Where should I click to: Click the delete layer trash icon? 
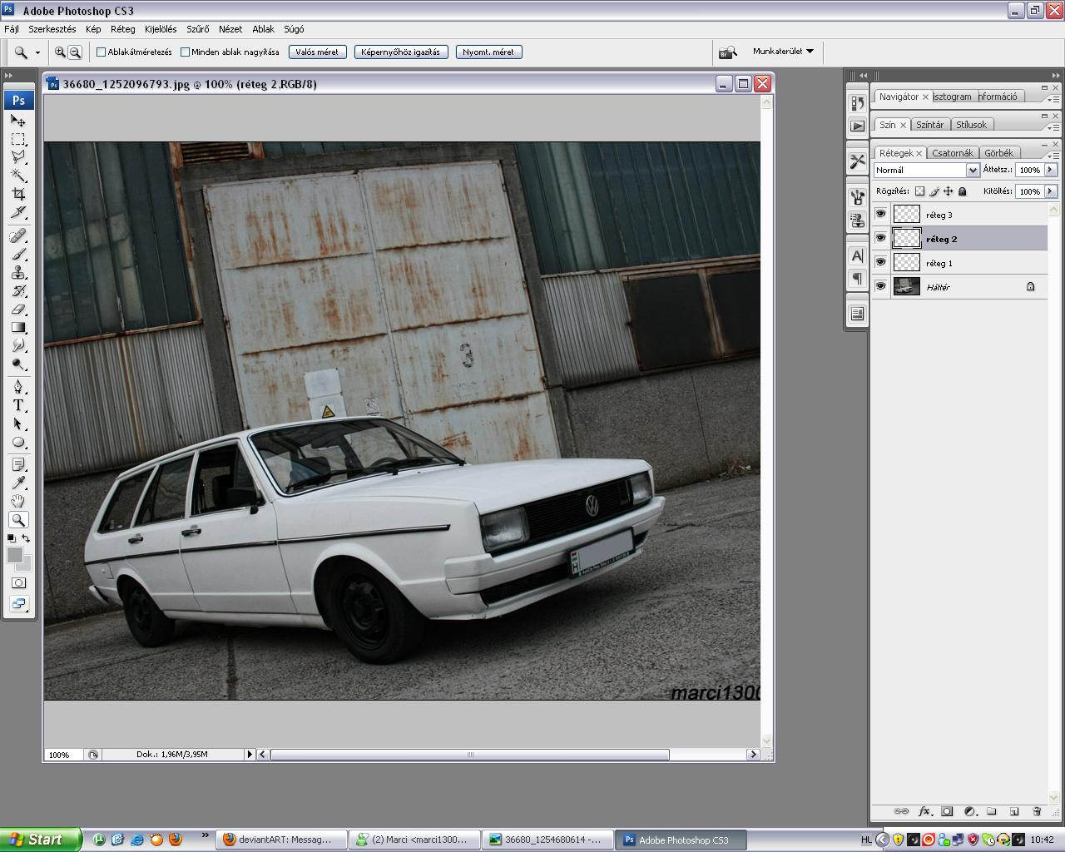1037,811
